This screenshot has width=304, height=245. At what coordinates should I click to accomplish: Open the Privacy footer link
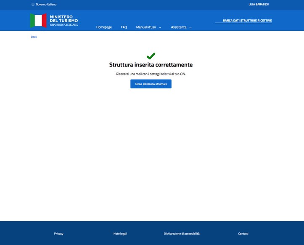tap(58, 234)
